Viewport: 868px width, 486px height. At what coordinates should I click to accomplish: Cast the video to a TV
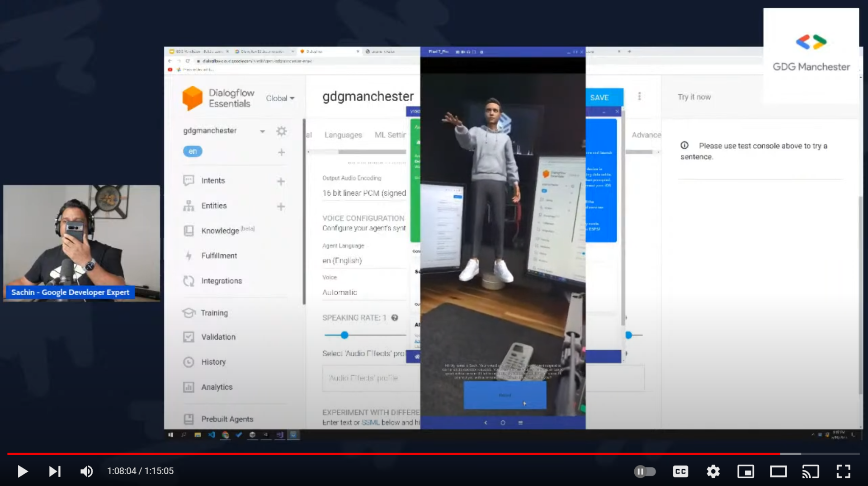tap(811, 472)
